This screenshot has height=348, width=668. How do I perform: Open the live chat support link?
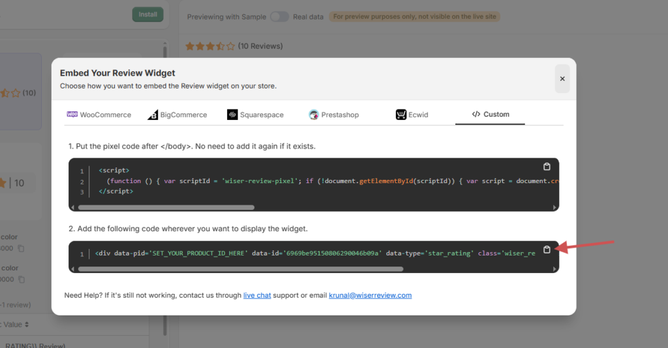(257, 295)
